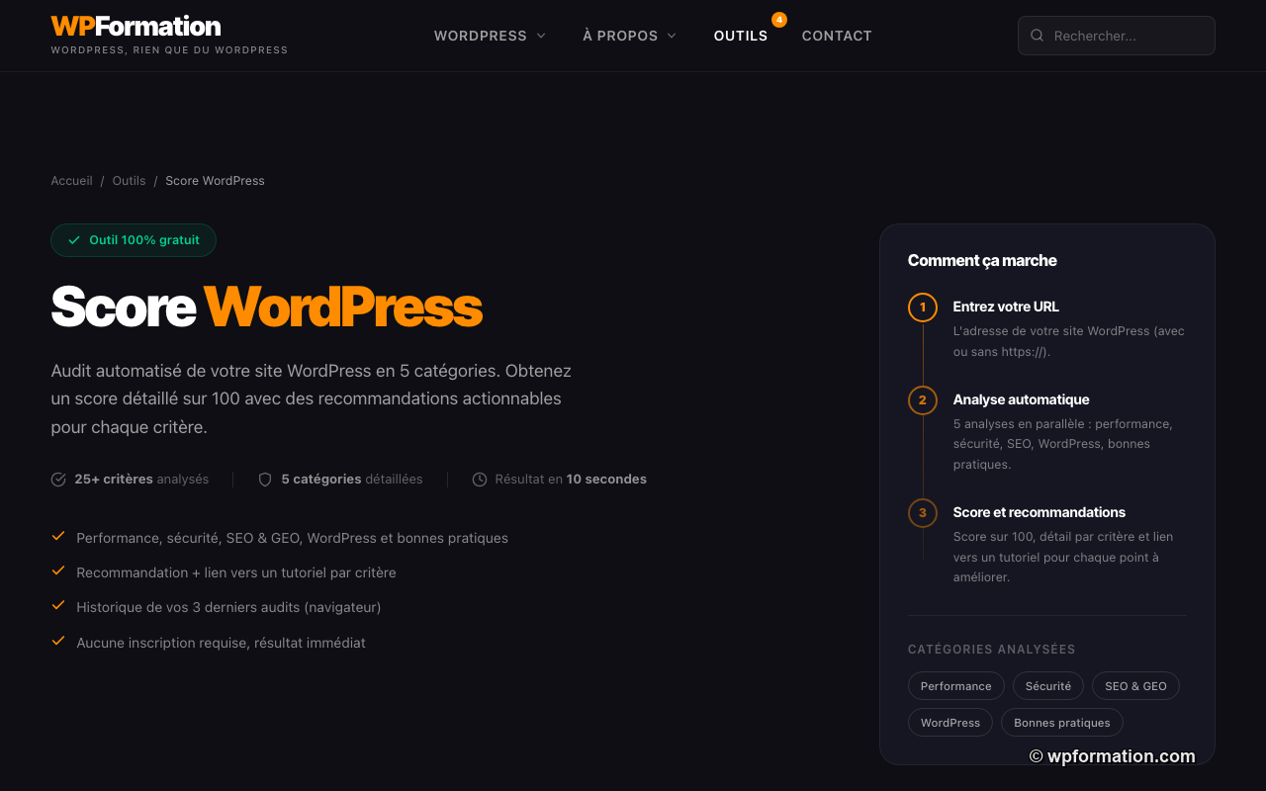Image resolution: width=1266 pixels, height=791 pixels.
Task: Click the clock icon by Résultat en 10 secondes
Action: pos(480,480)
